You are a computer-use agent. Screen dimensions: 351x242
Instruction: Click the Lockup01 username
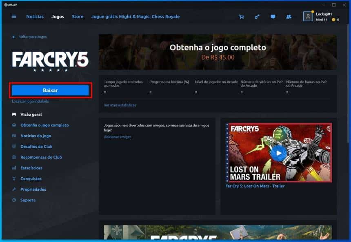pos(324,14)
